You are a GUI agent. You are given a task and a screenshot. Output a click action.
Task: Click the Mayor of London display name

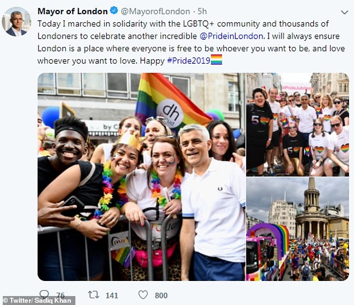tap(73, 11)
